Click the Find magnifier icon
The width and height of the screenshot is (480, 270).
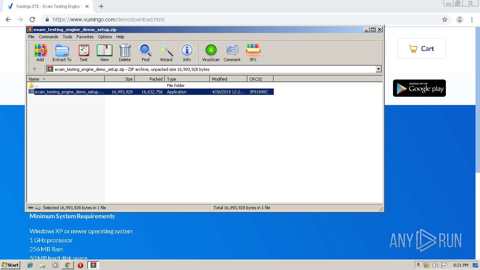(x=145, y=52)
